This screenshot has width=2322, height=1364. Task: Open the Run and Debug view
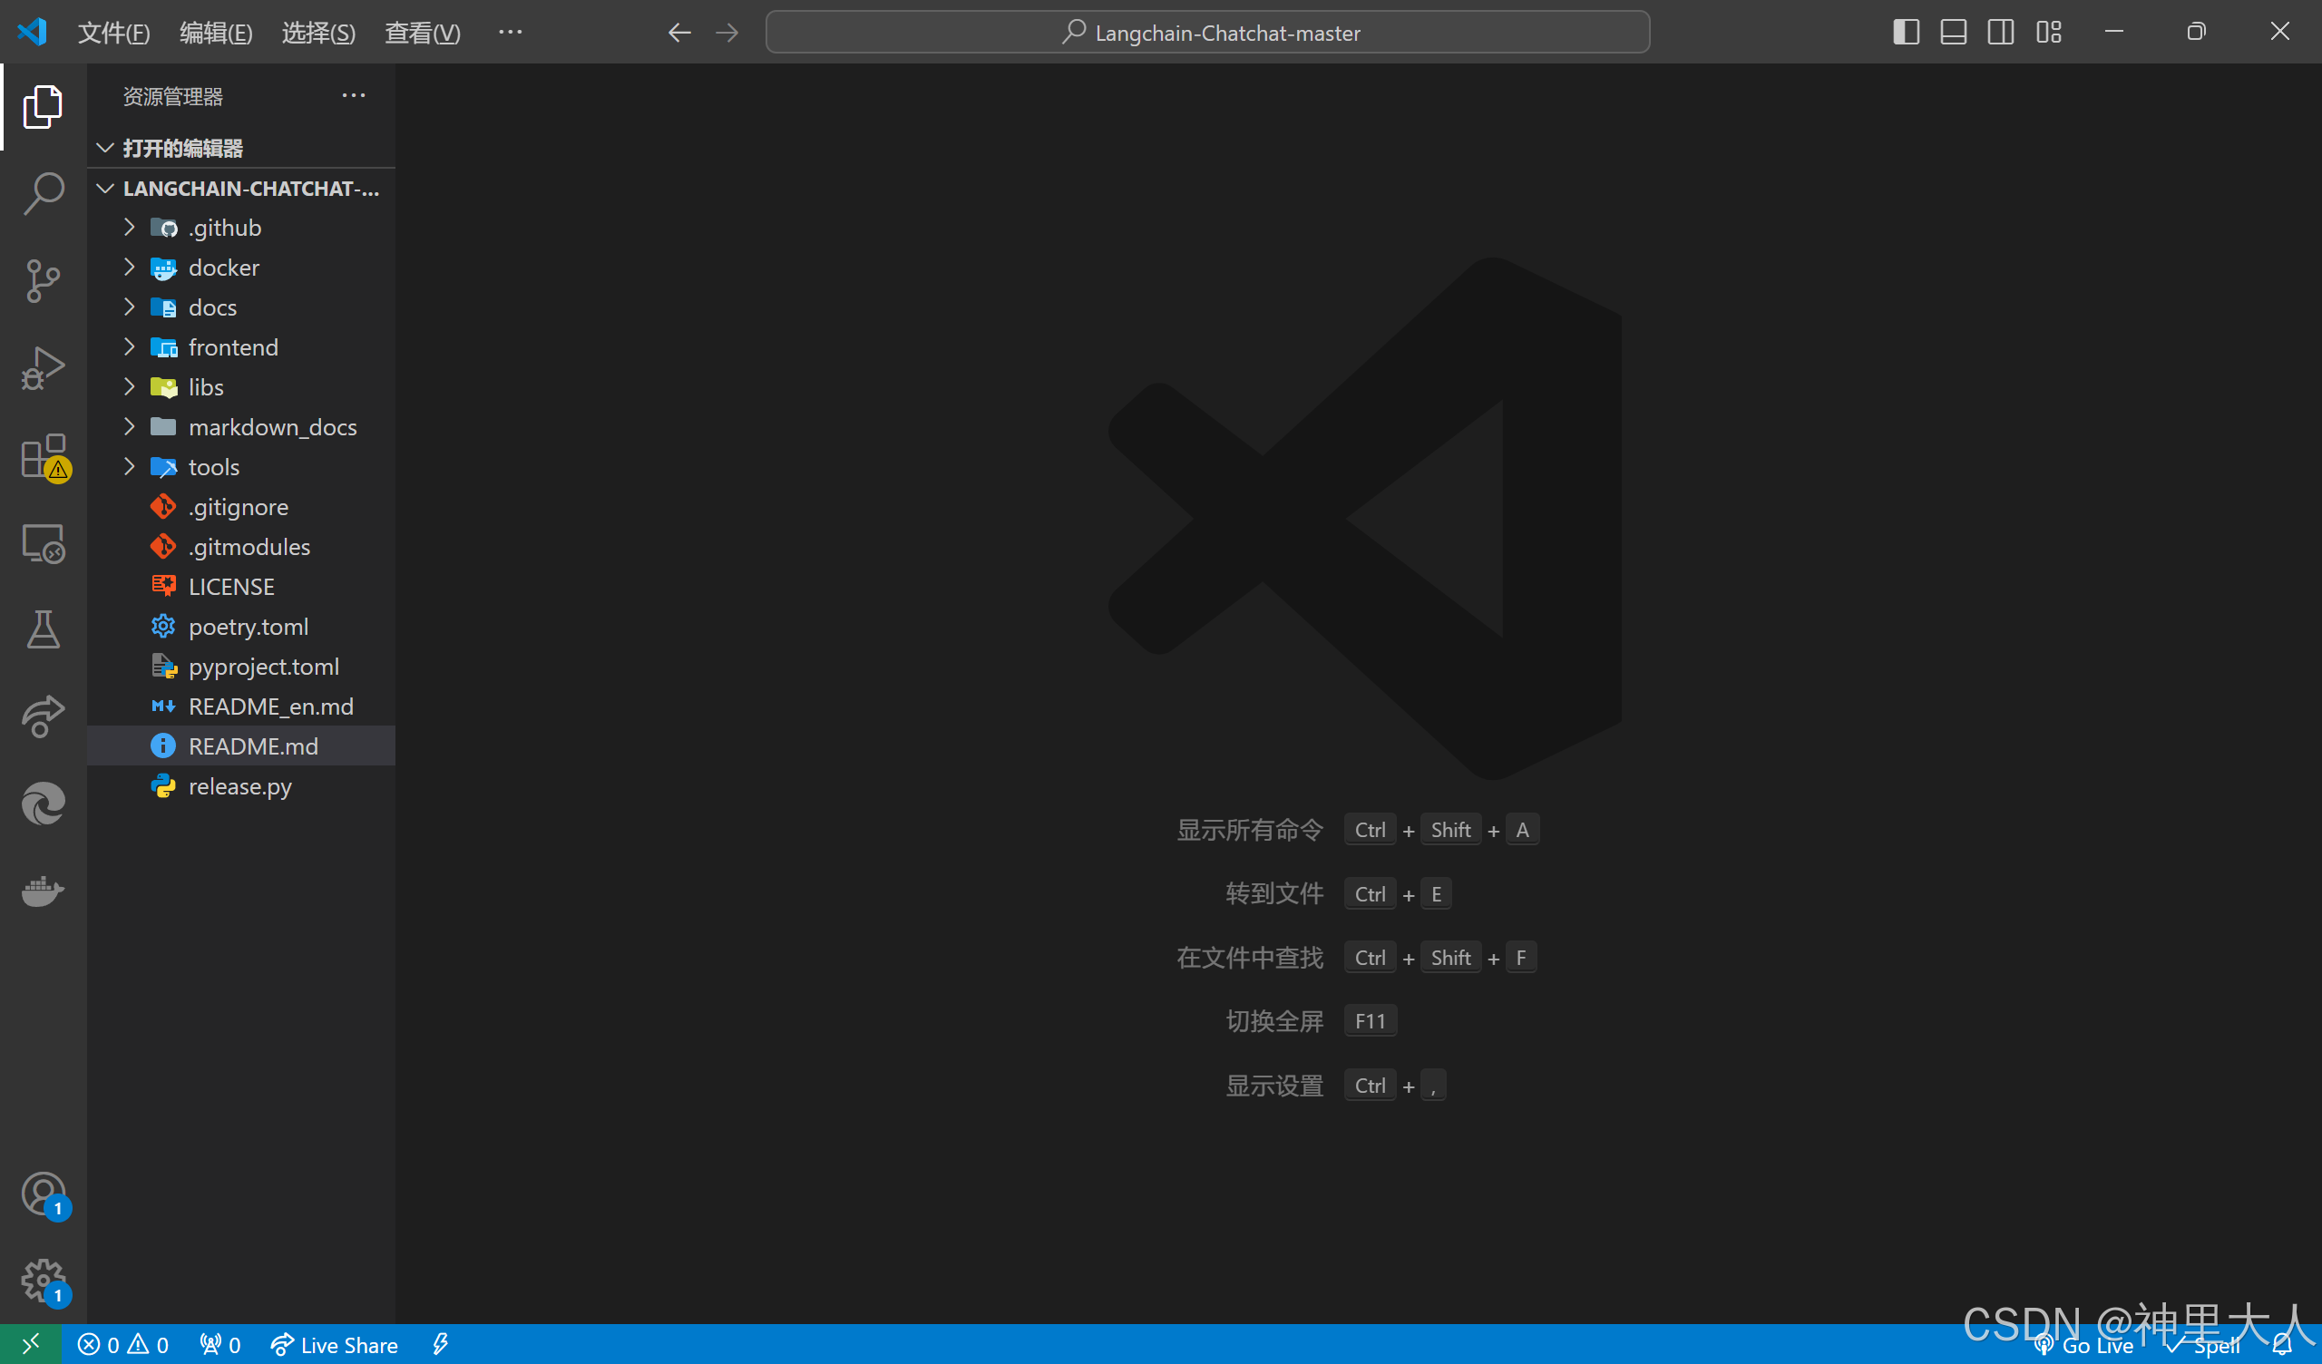point(44,367)
